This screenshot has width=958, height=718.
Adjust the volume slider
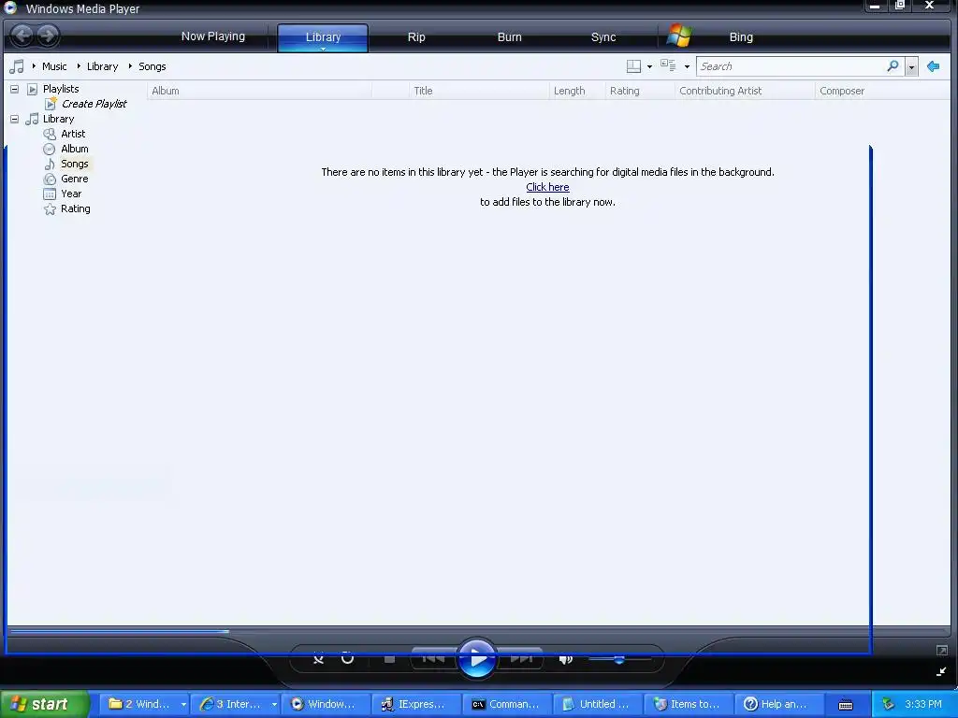coord(619,659)
